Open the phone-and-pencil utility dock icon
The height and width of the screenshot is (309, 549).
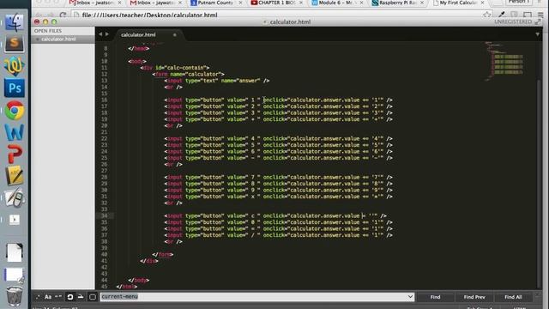pos(15,198)
